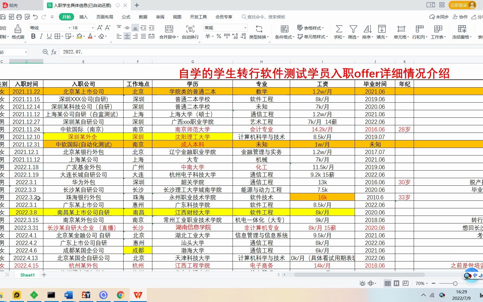This screenshot has width=483, height=302.
Task: Switch to the Data (数据) tab
Action: click(143, 17)
